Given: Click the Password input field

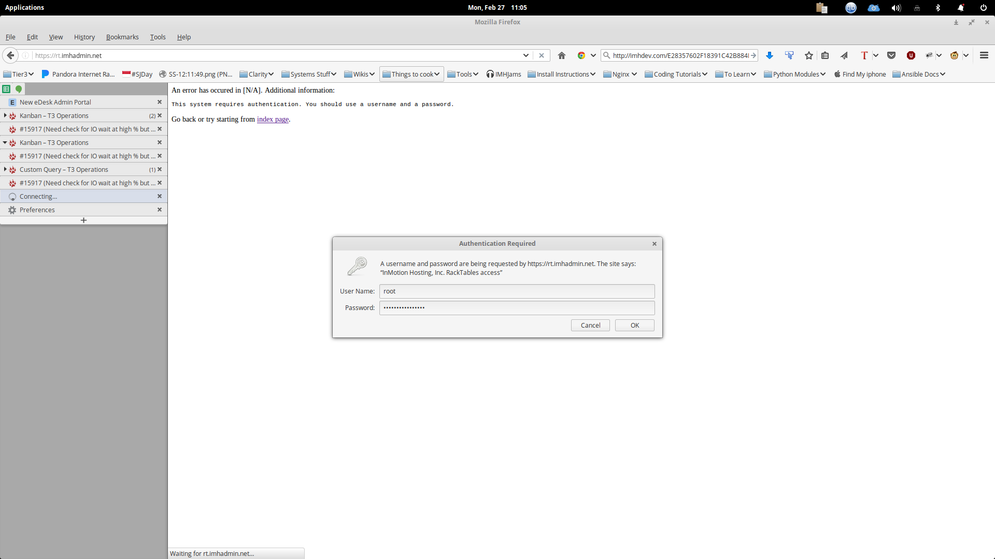Looking at the screenshot, I should [x=517, y=308].
